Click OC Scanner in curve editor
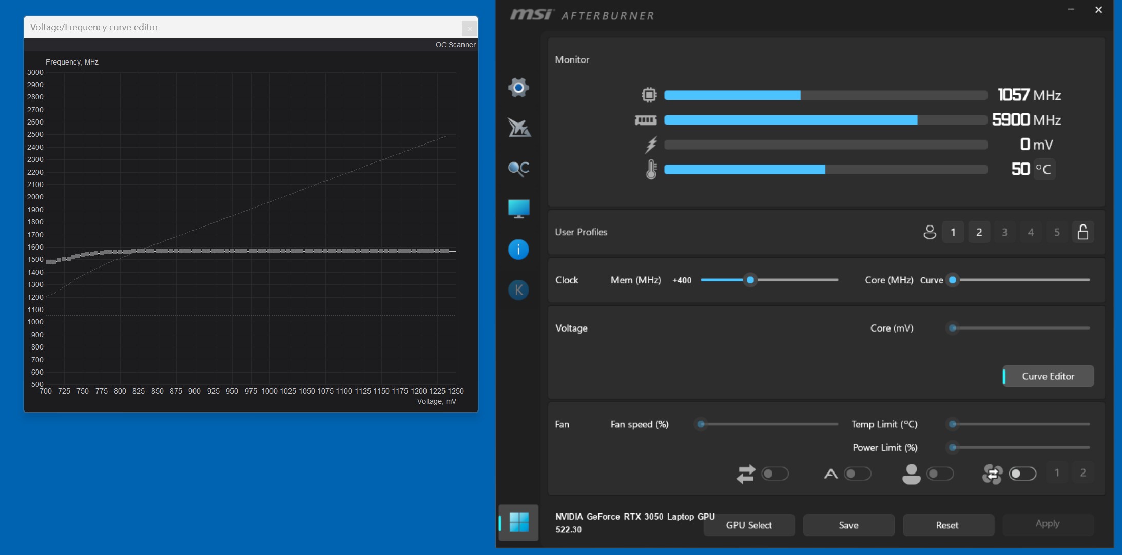Viewport: 1122px width, 555px height. (455, 45)
